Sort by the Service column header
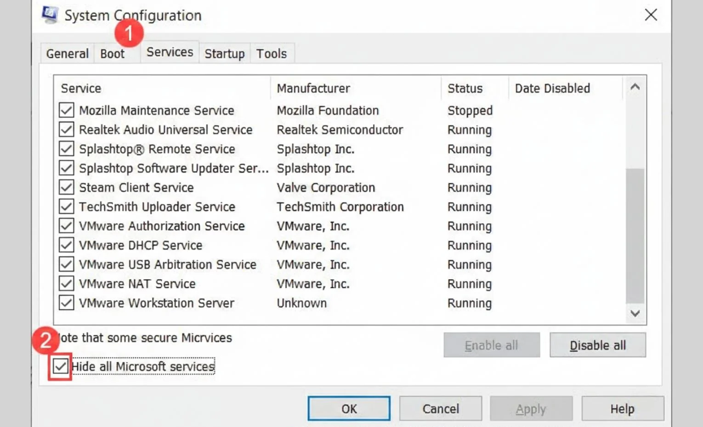 click(x=162, y=88)
